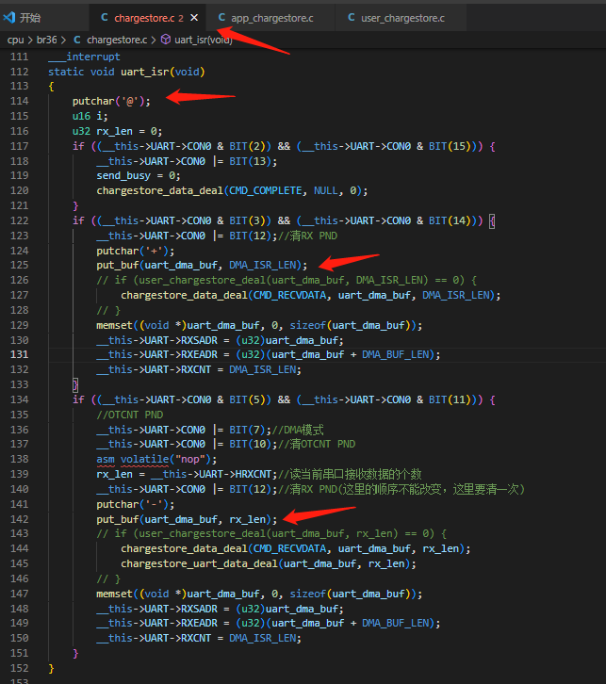
Task: Select the br36 breadcrumb segment
Action: (46, 41)
